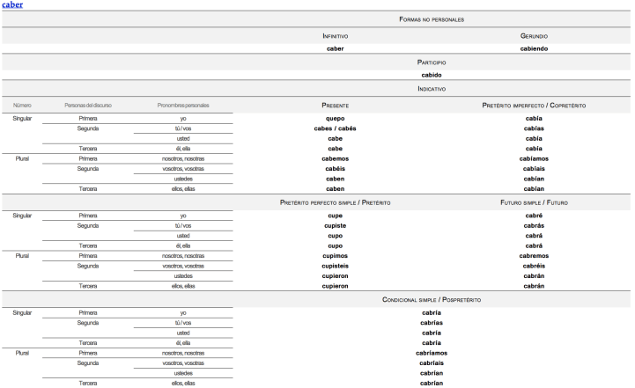This screenshot has height=388, width=635.
Task: Select the "cabes / cabés" conjugation cell
Action: [335, 128]
